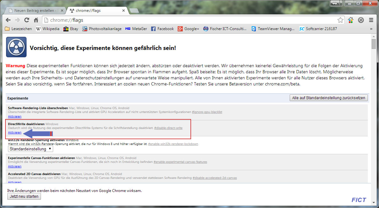Reload the chrome://flags page
Image resolution: width=379 pixels, height=208 pixels.
[x=27, y=20]
